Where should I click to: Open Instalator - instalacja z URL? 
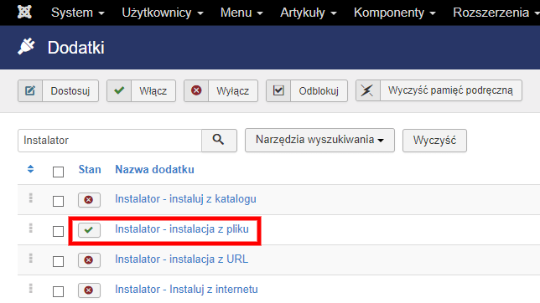181,259
